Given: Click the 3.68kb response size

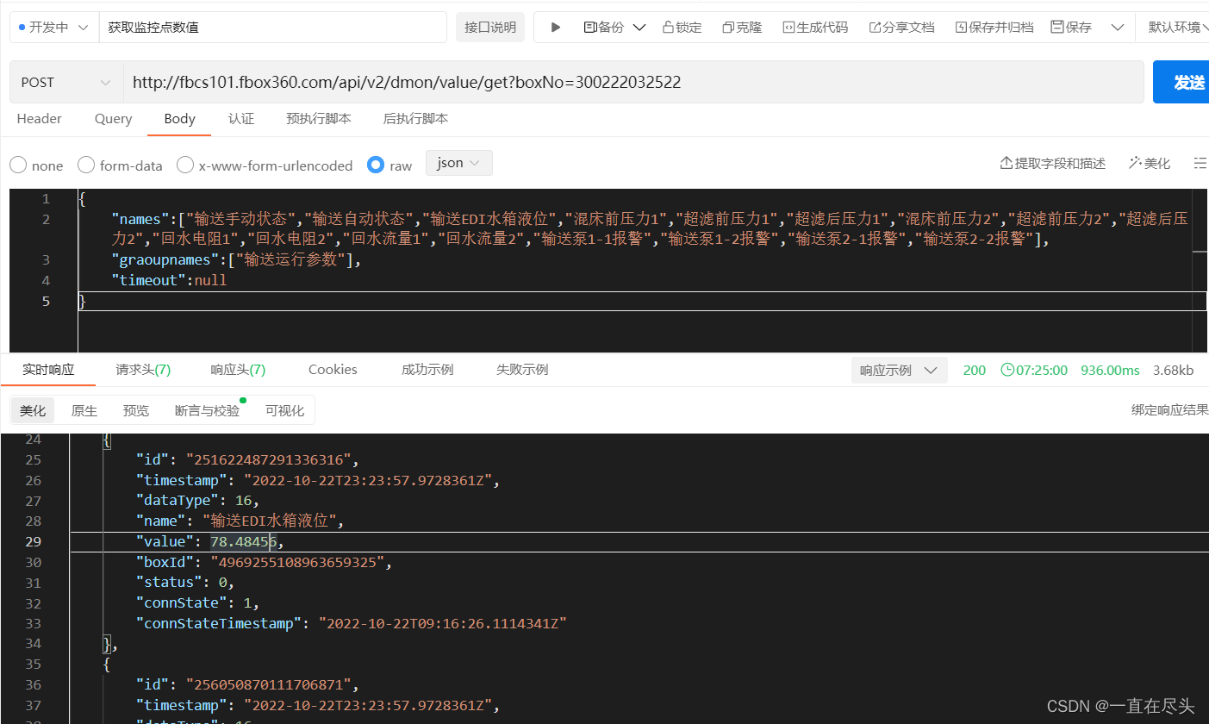Looking at the screenshot, I should (1173, 371).
